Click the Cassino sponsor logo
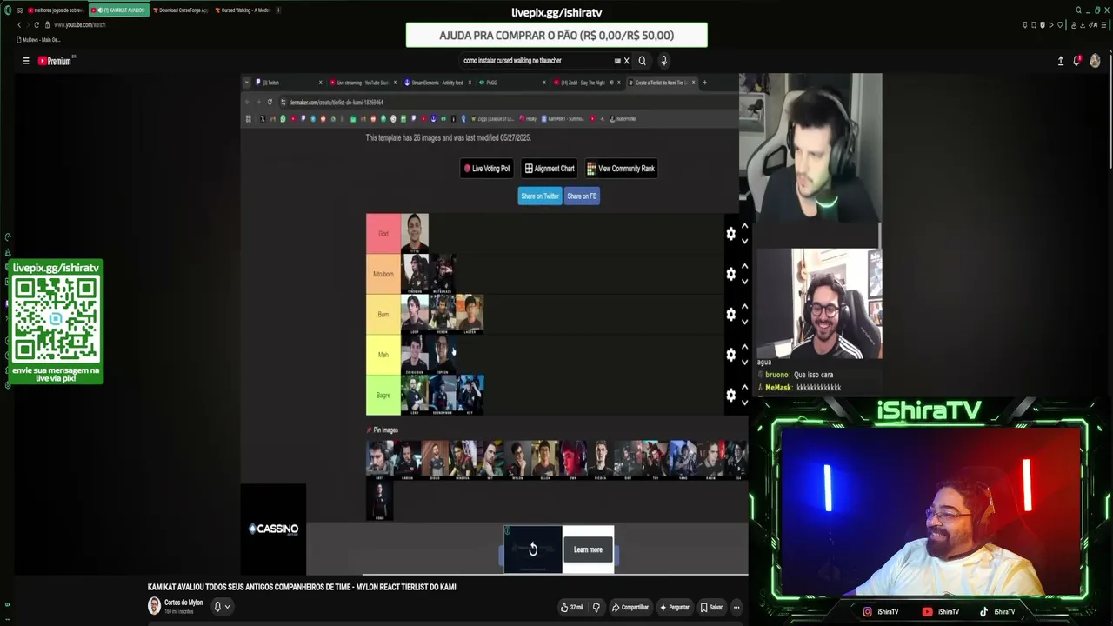Viewport: 1113px width, 626px height. tap(273, 529)
